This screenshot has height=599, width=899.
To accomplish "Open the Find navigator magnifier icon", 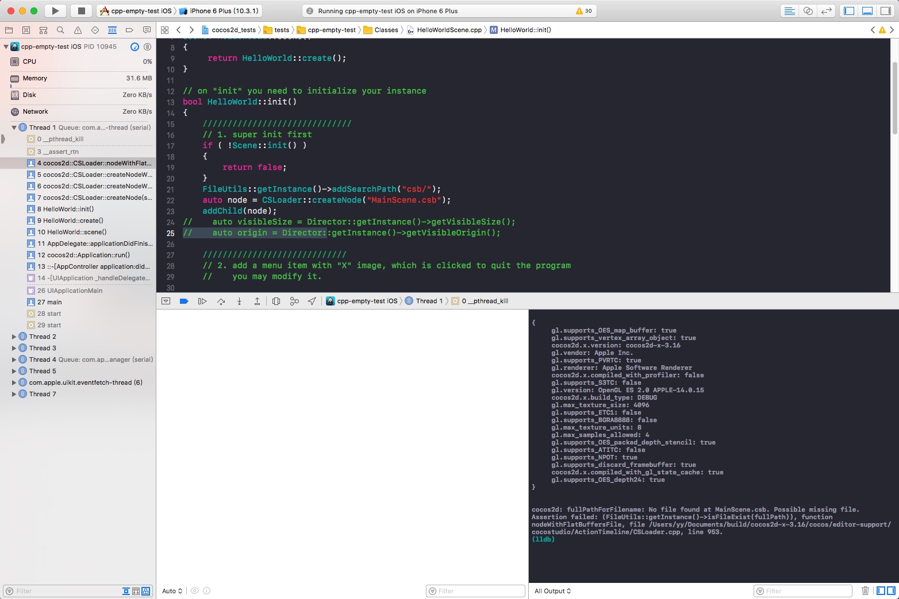I will 60,30.
